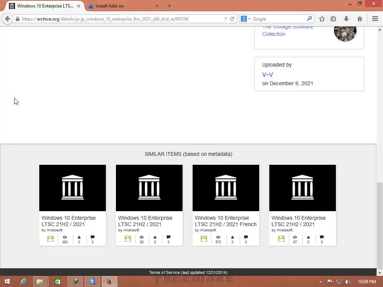Open Windows 10 Enterprise LTSC title with 383 views

click(x=69, y=221)
